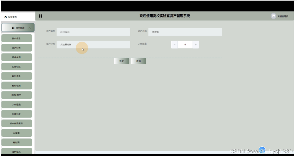Viewport: 297px width, 157px height.
Task: Select 耗材领用 in the sidebar
Action: 17,86
